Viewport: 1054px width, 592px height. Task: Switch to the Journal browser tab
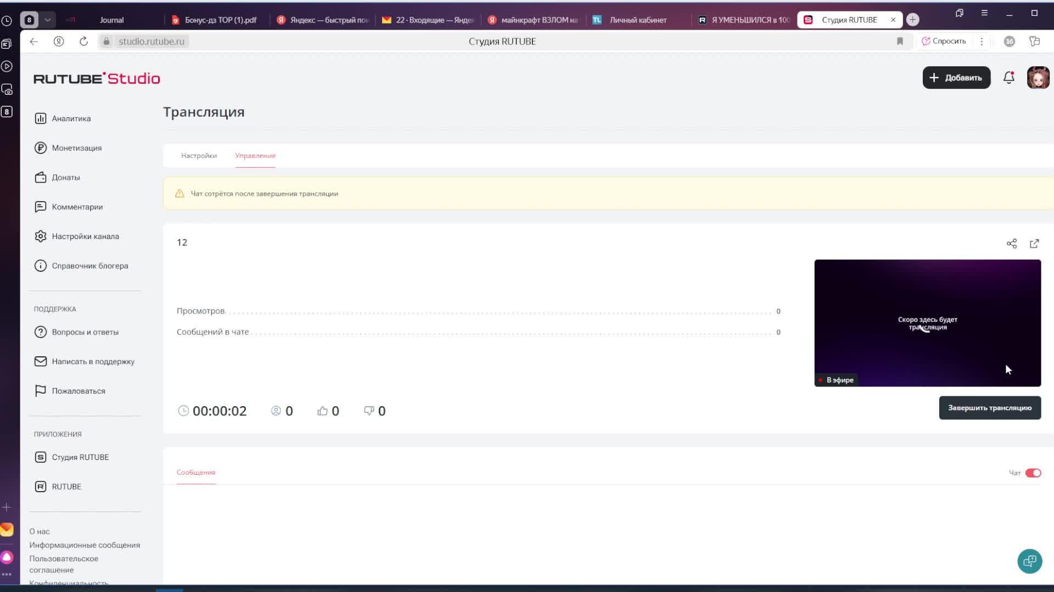(x=111, y=20)
